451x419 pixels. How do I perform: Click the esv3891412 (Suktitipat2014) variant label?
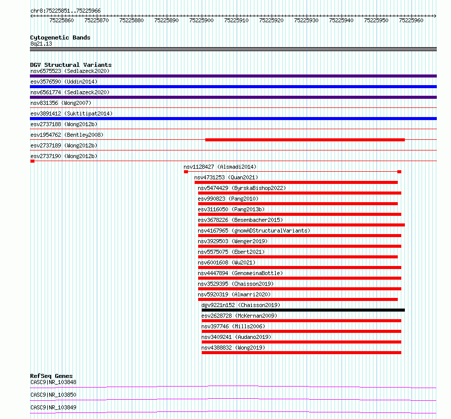71,113
